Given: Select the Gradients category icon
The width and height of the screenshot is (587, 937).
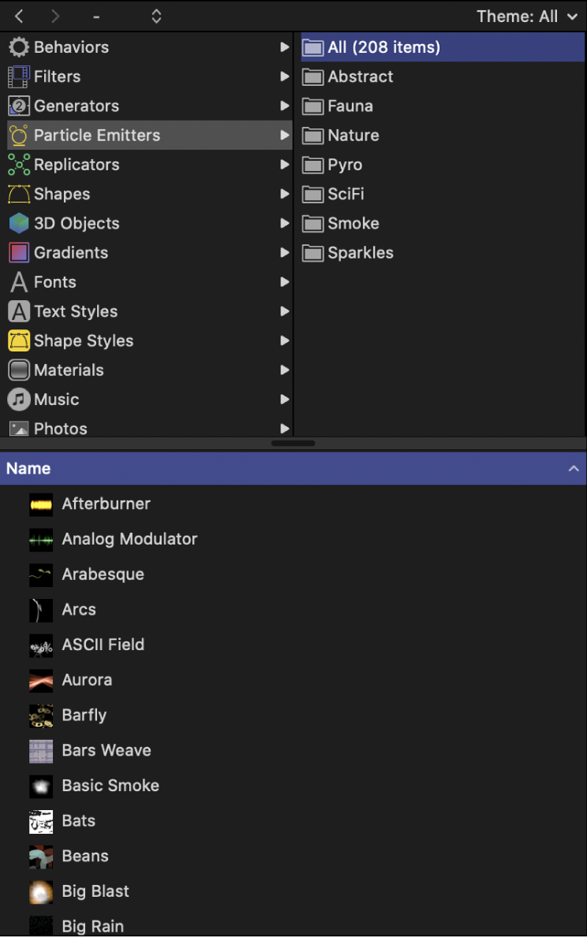Looking at the screenshot, I should (19, 252).
